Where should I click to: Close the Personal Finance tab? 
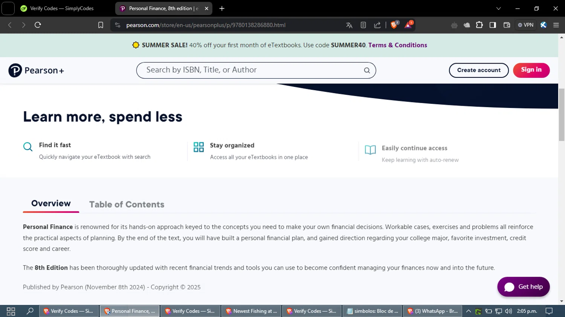[x=206, y=8]
